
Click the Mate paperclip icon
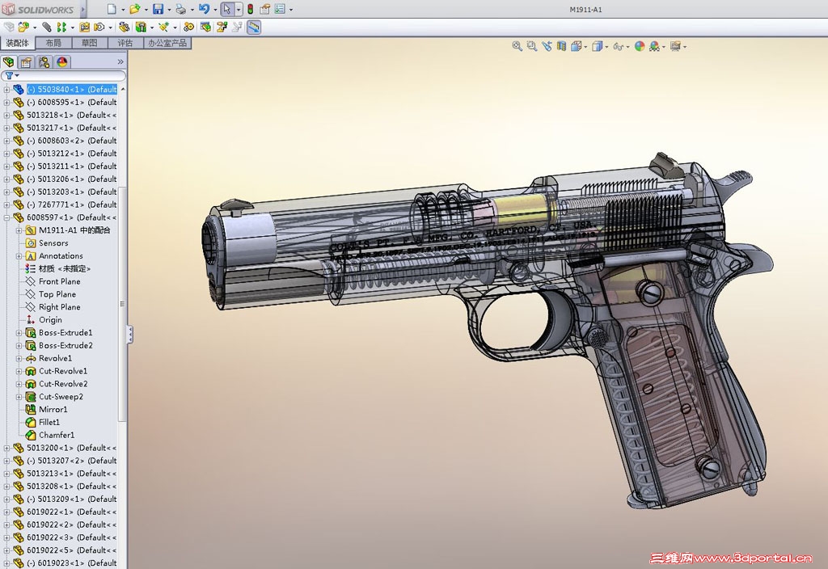[47, 27]
